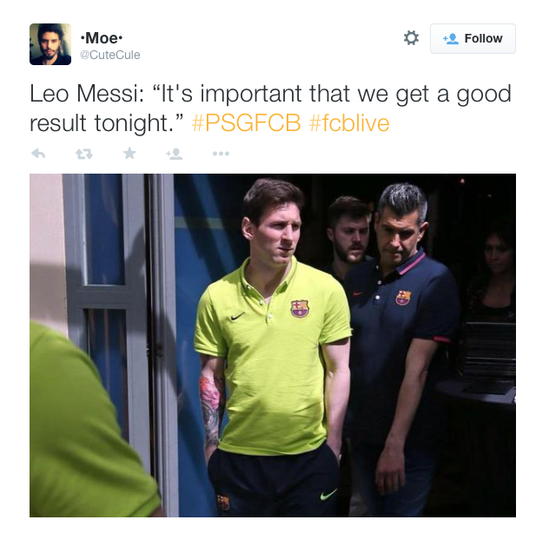This screenshot has height=533, width=549.
Task: Click the person-plus icon inside the Follow button
Action: pyautogui.click(x=451, y=38)
